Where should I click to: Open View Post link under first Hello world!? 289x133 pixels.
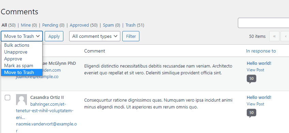pyautogui.click(x=255, y=70)
